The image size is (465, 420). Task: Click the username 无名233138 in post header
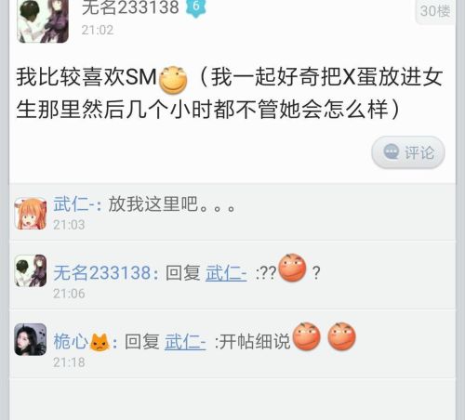pyautogui.click(x=130, y=7)
